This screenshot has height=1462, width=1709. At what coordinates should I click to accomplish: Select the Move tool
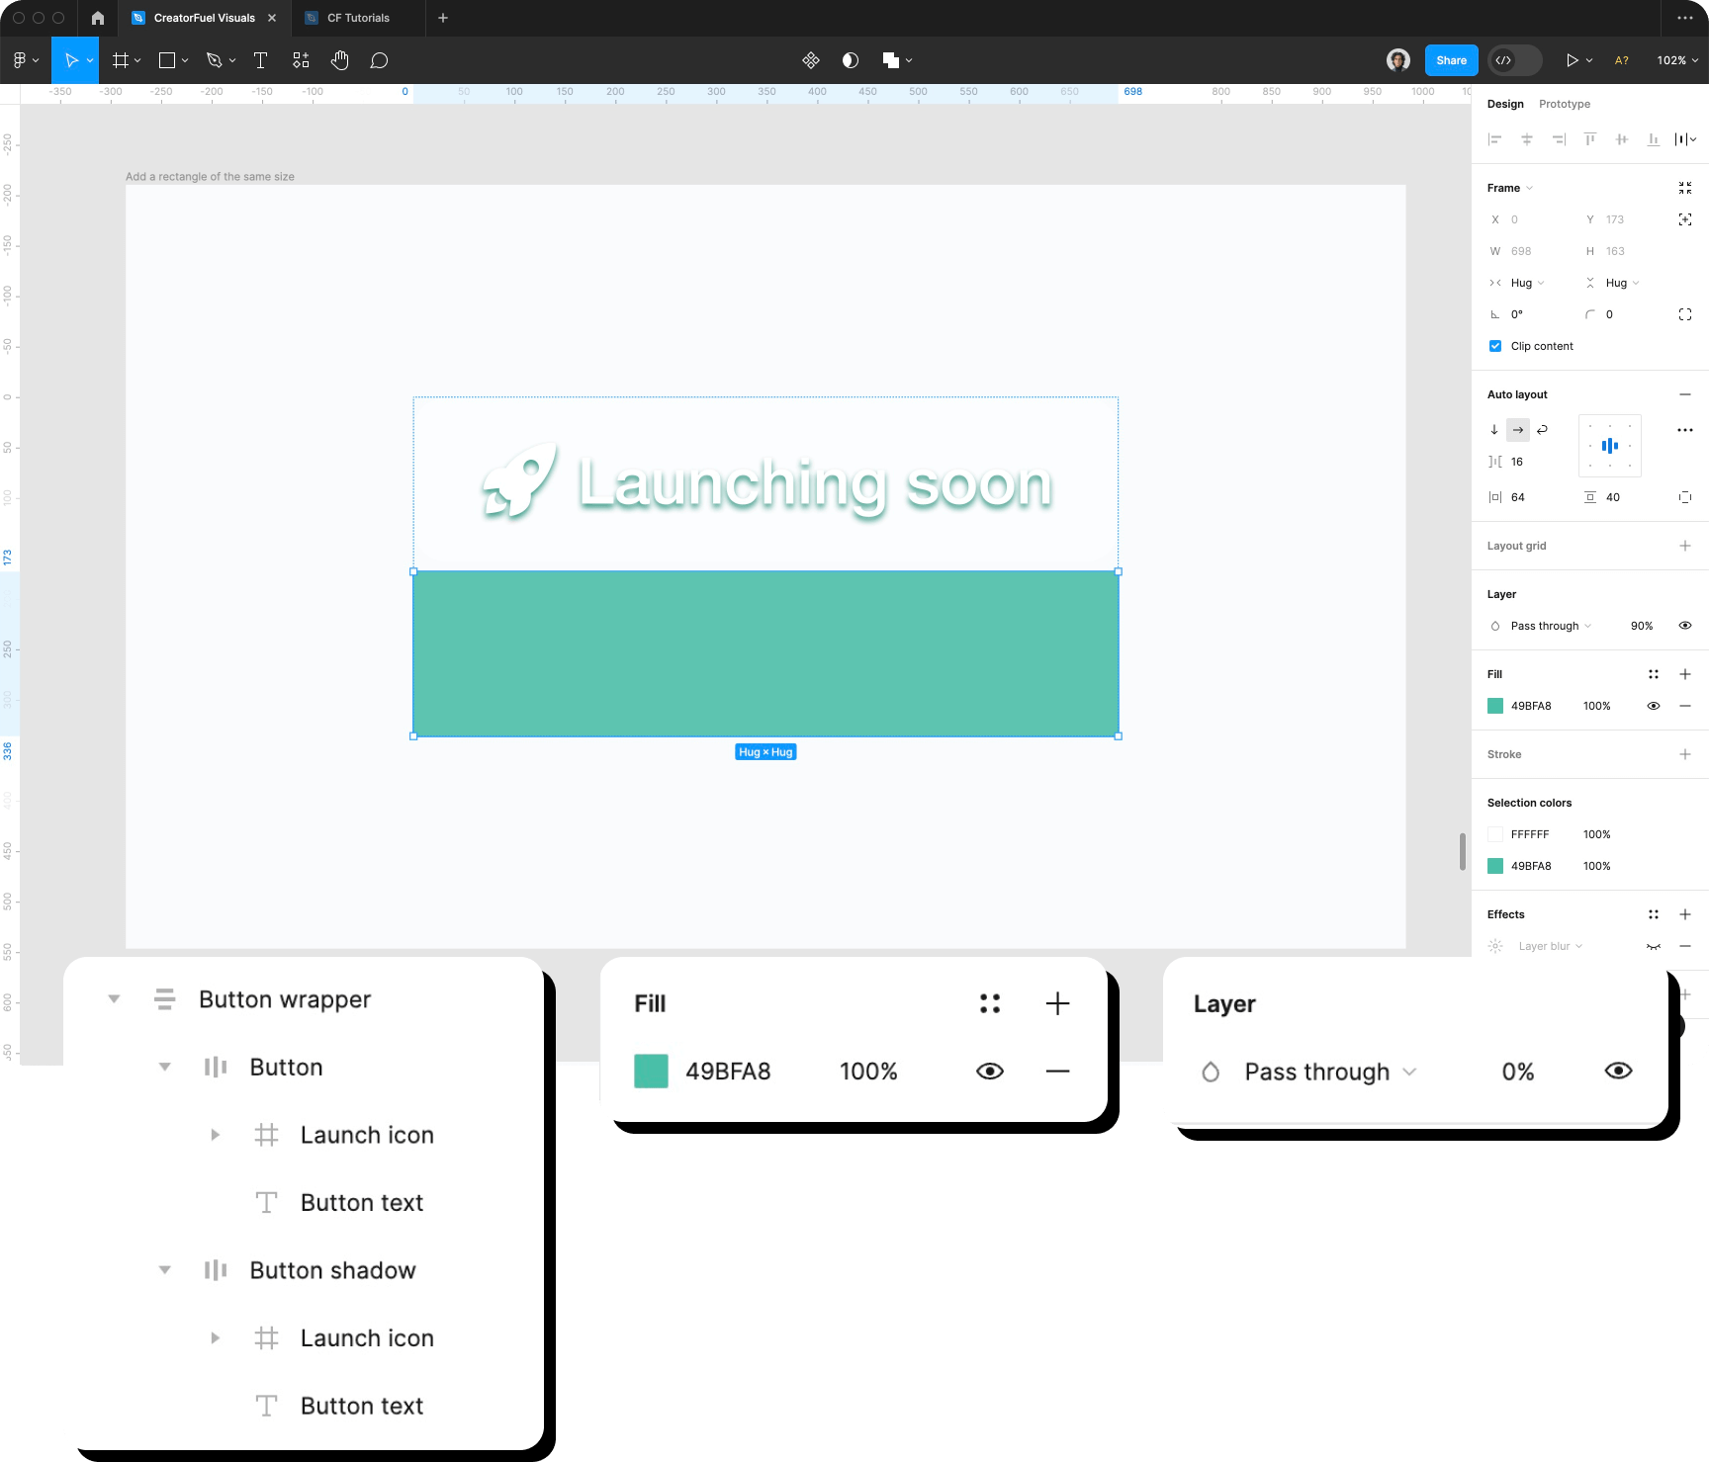pos(74,59)
